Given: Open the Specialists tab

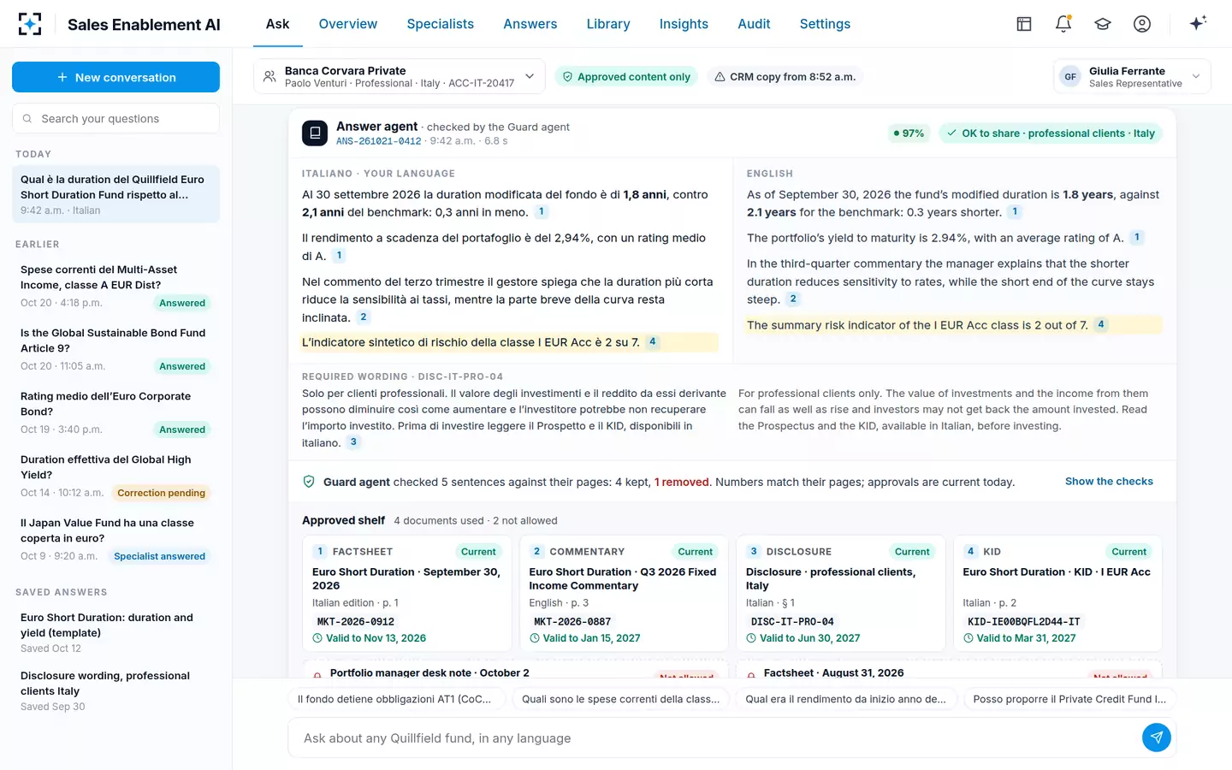Looking at the screenshot, I should point(440,24).
